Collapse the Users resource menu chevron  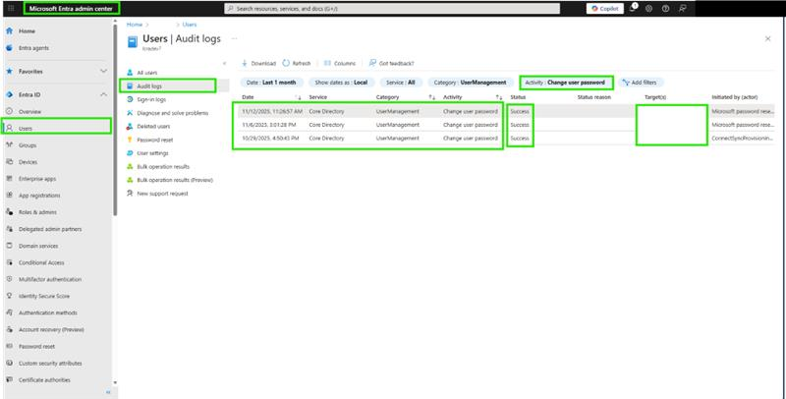tap(224, 63)
